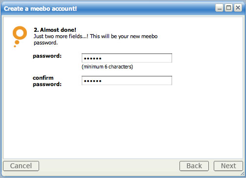Minimize the Create a meebo account window
The width and height of the screenshot is (246, 178).
click(x=219, y=8)
